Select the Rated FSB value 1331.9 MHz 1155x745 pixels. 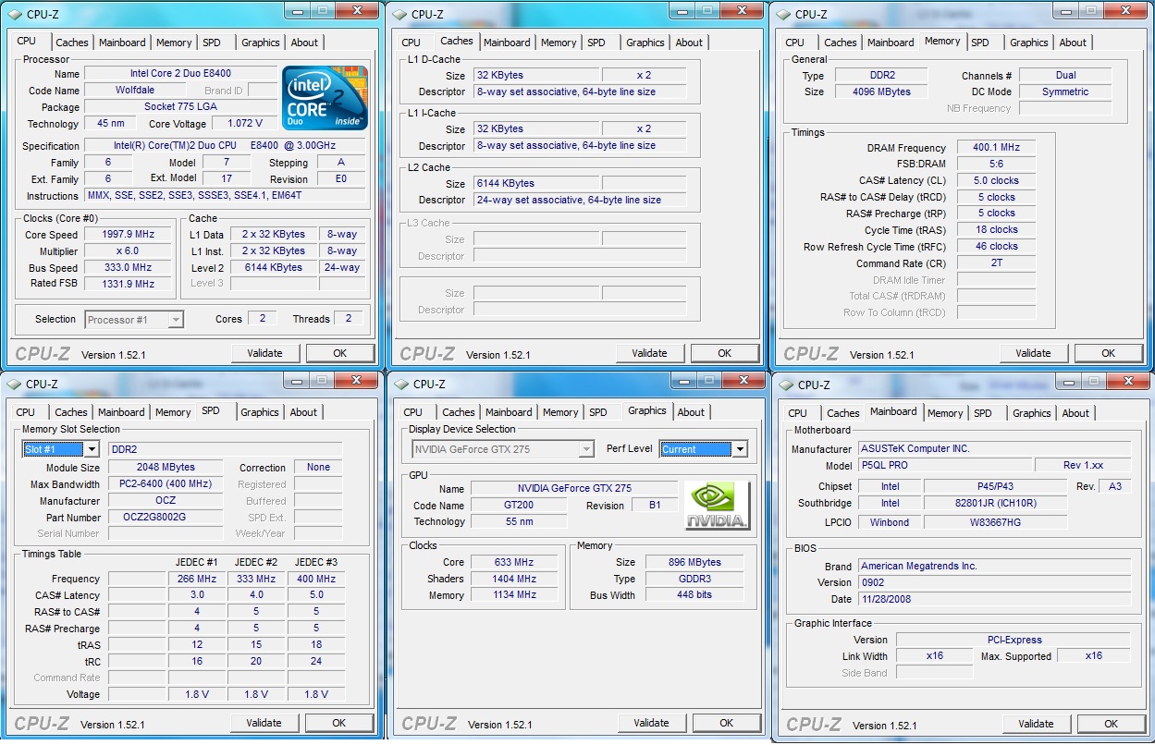click(128, 284)
